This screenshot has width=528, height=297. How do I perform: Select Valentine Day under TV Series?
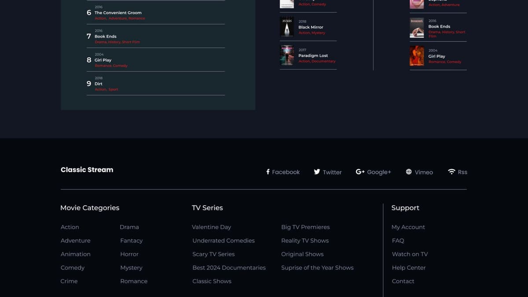[x=211, y=227]
